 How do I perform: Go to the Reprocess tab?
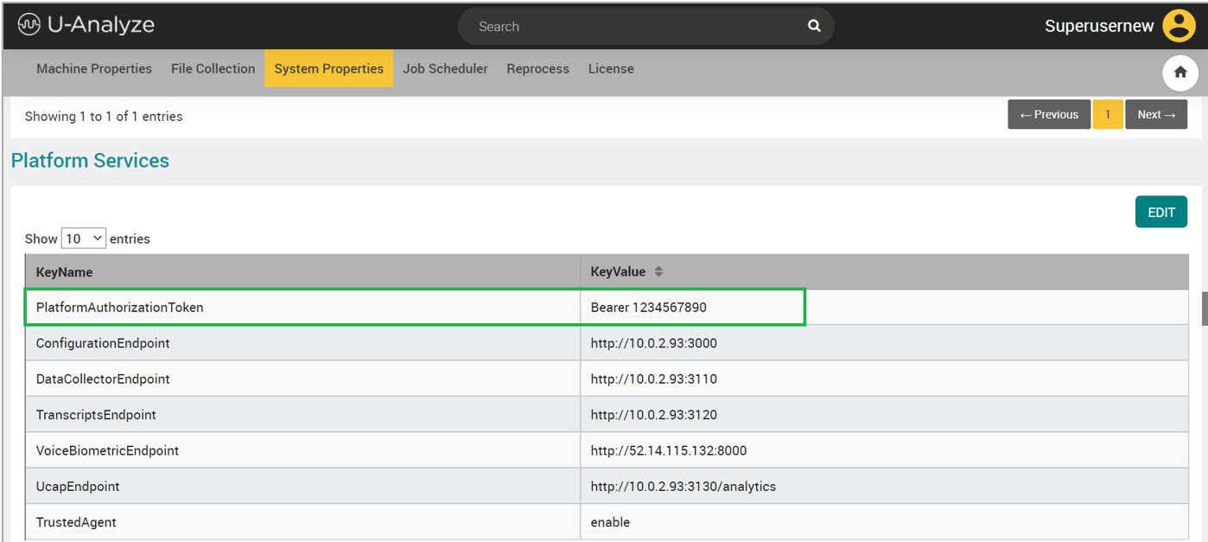point(538,68)
